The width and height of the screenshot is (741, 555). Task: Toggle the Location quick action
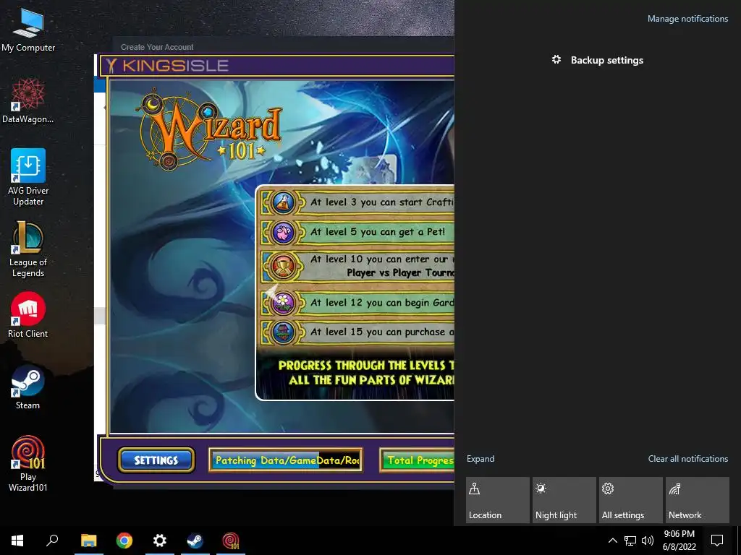pyautogui.click(x=498, y=500)
